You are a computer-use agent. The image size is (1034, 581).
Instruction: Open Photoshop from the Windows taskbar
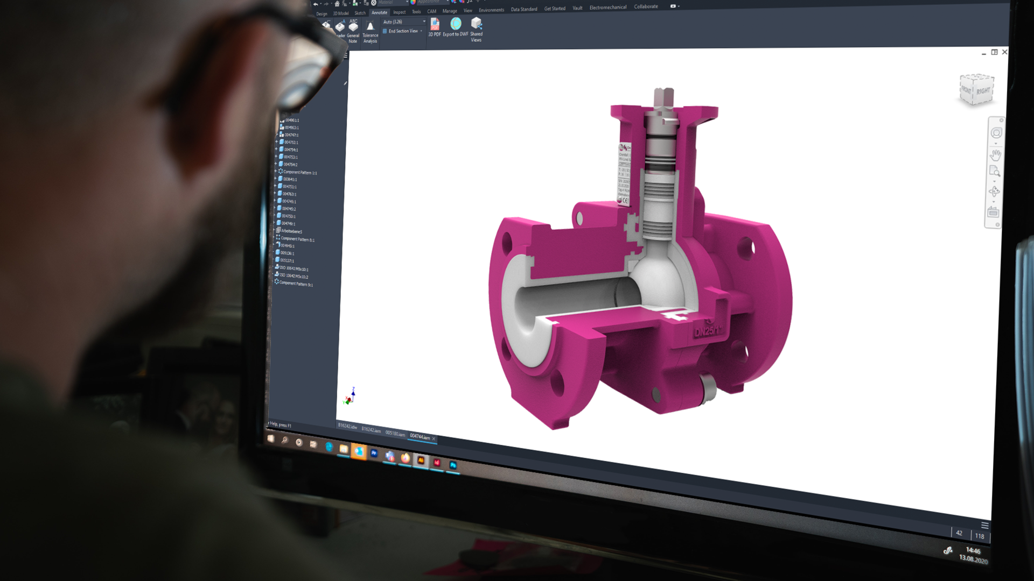point(453,465)
